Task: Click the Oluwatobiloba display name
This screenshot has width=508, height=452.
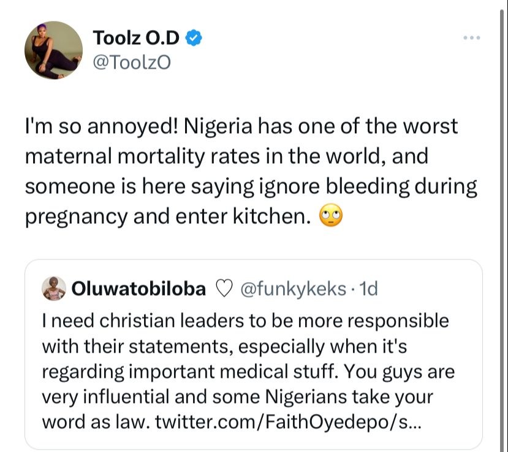Action: coord(138,289)
